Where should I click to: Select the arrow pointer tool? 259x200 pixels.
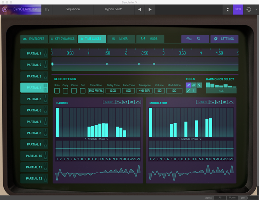(199, 85)
